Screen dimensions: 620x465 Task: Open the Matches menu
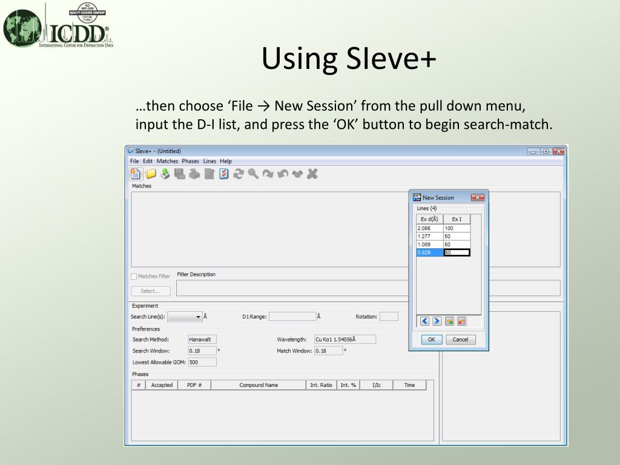[167, 161]
